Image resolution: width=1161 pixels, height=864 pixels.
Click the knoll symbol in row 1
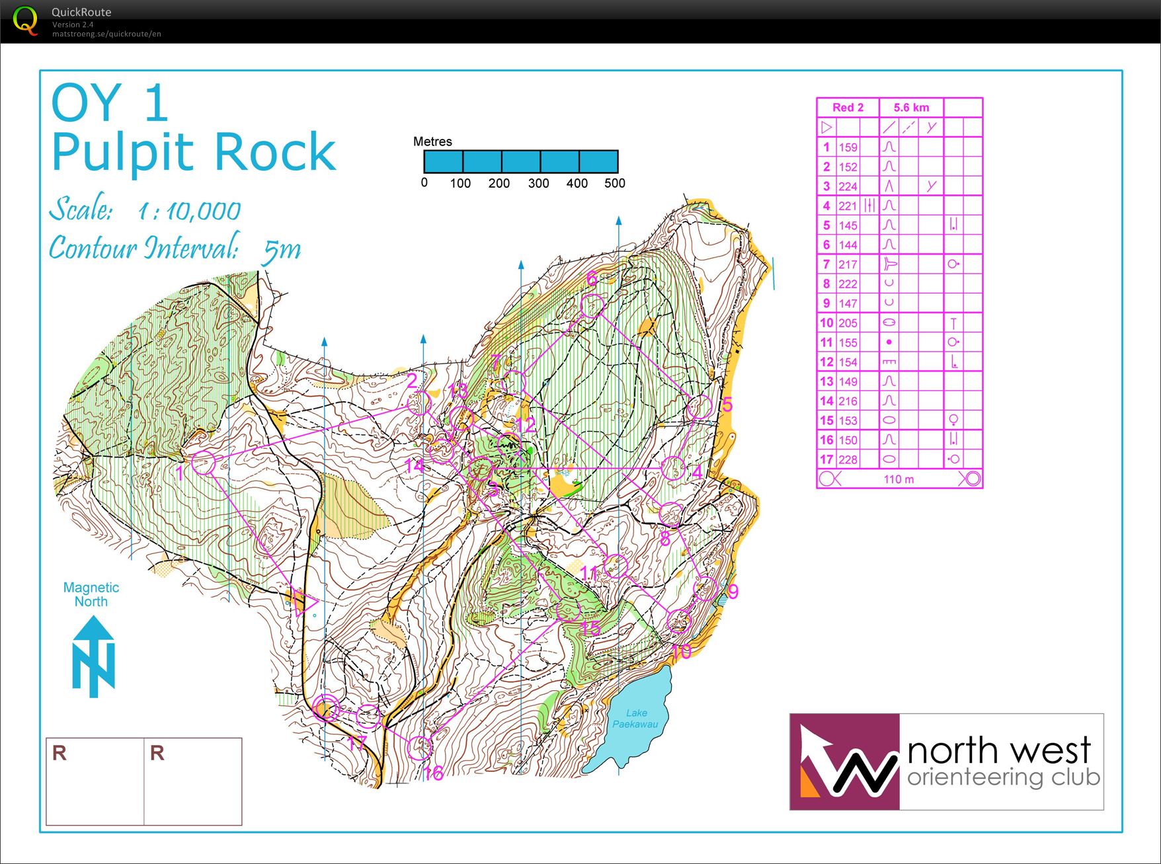click(x=889, y=147)
